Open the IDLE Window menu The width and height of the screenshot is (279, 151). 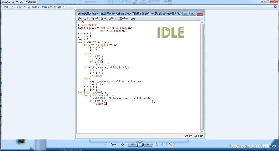(124, 18)
